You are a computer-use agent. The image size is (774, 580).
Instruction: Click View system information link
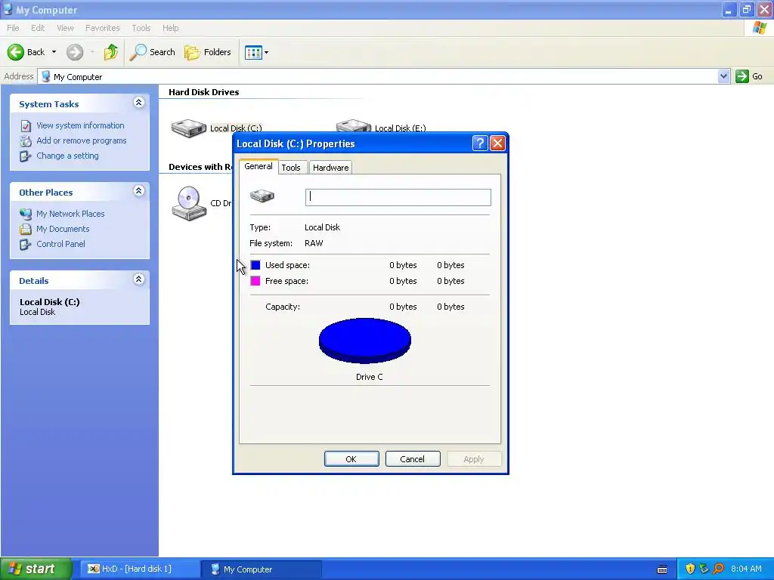80,125
